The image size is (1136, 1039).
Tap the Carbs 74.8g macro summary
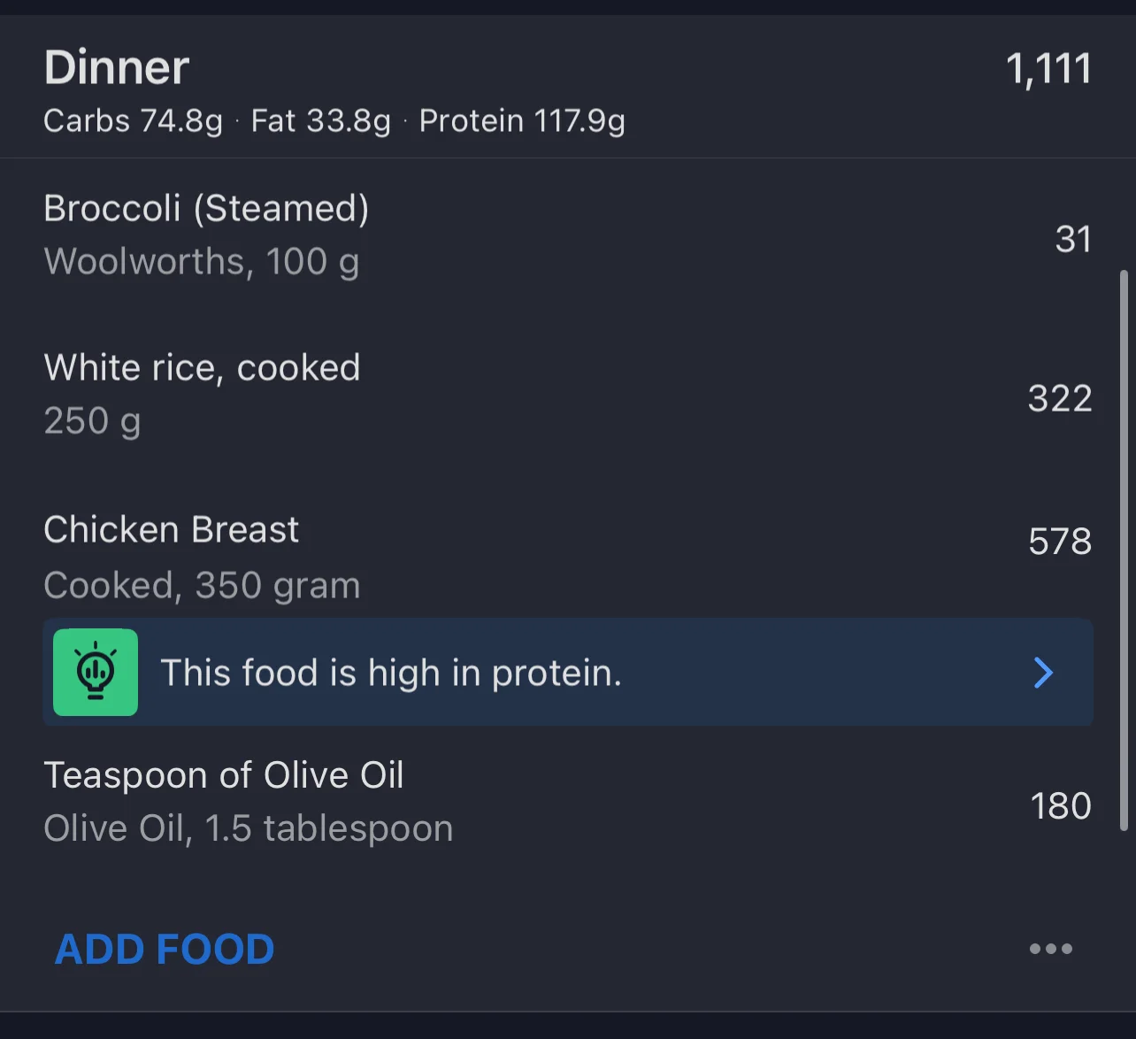133,121
